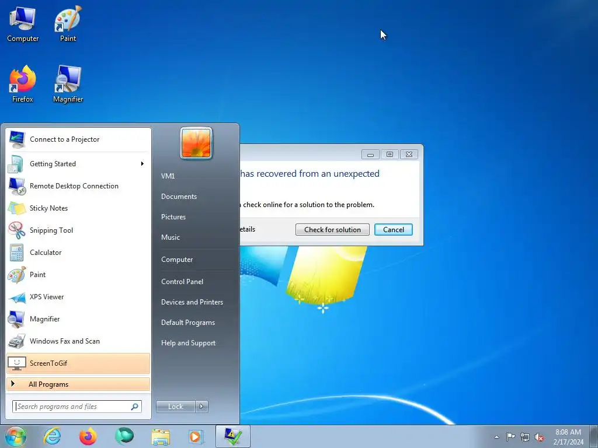Open Internet Explorer from the taskbar
This screenshot has width=598, height=448.
tap(52, 436)
